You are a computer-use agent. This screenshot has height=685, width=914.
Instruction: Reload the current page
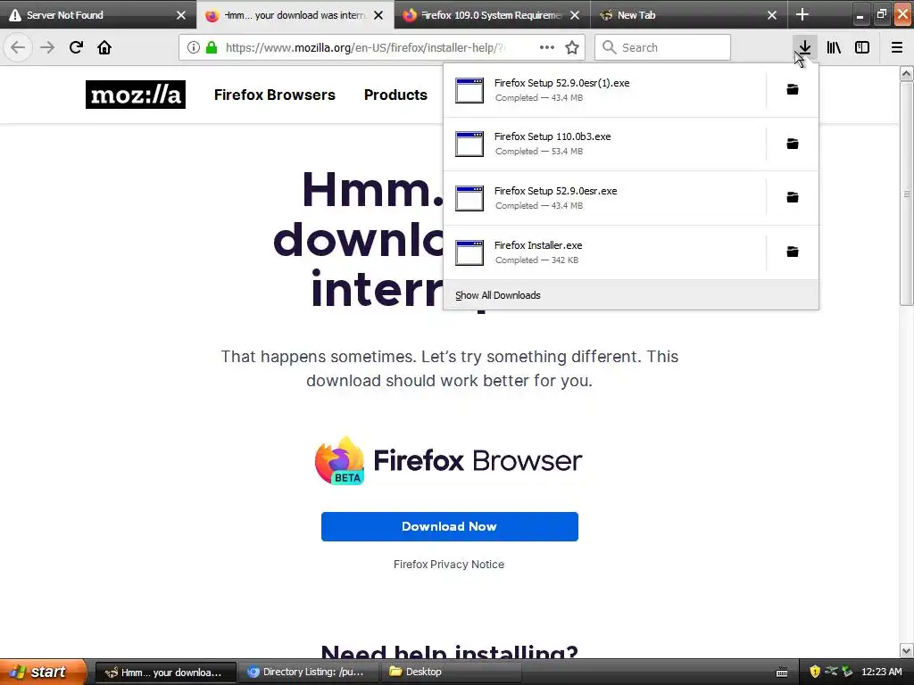(x=76, y=47)
